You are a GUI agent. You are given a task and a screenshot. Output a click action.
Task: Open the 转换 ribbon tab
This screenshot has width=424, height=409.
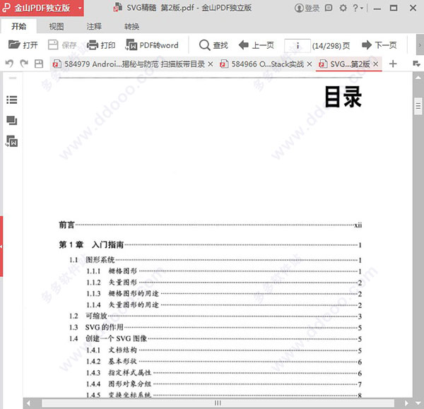[x=131, y=26]
